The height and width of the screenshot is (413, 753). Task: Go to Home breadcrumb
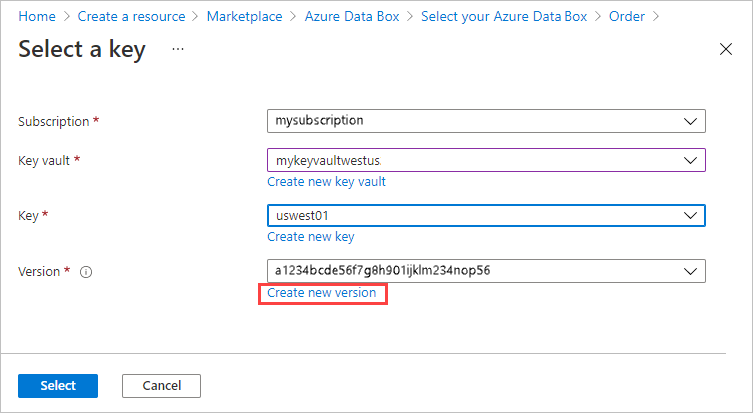pyautogui.click(x=37, y=17)
